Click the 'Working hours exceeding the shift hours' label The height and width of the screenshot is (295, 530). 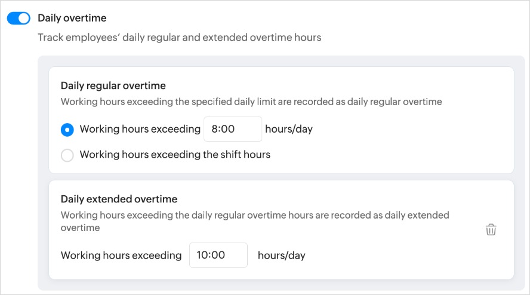tap(175, 155)
